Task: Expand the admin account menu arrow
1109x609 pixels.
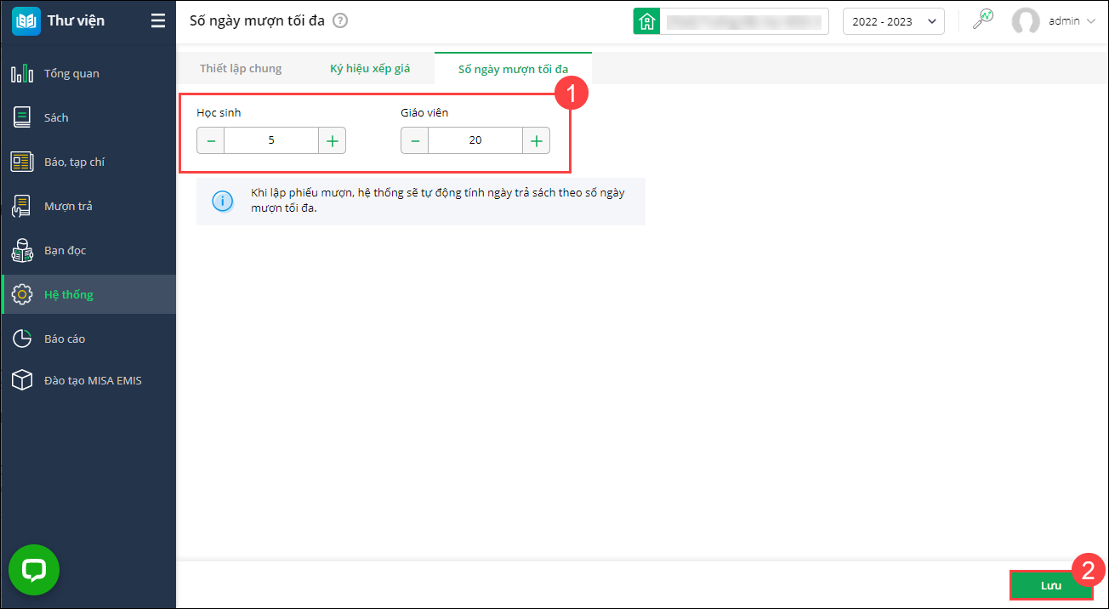Action: pos(1091,21)
